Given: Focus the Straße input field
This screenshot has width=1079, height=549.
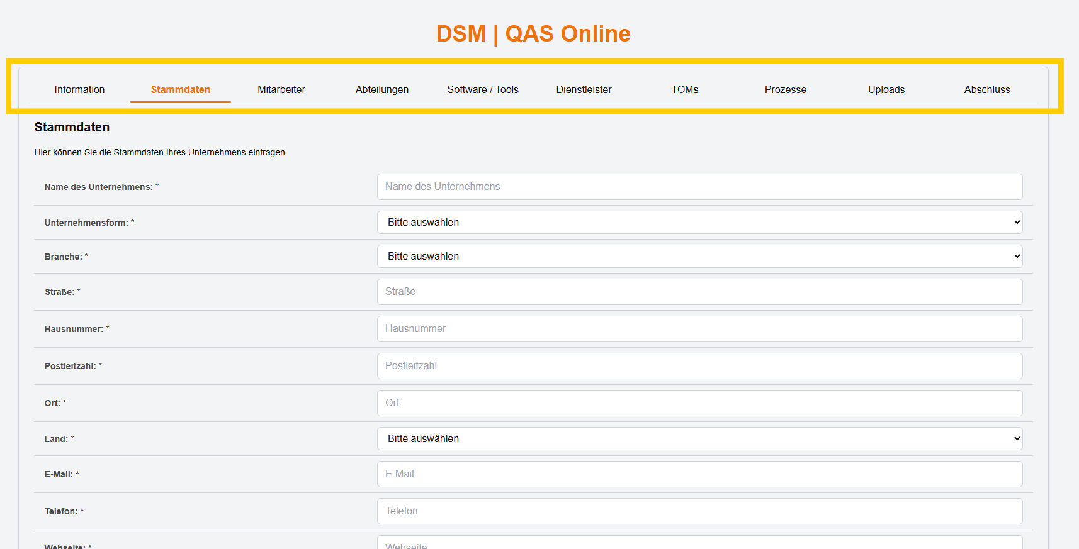Looking at the screenshot, I should 699,292.
